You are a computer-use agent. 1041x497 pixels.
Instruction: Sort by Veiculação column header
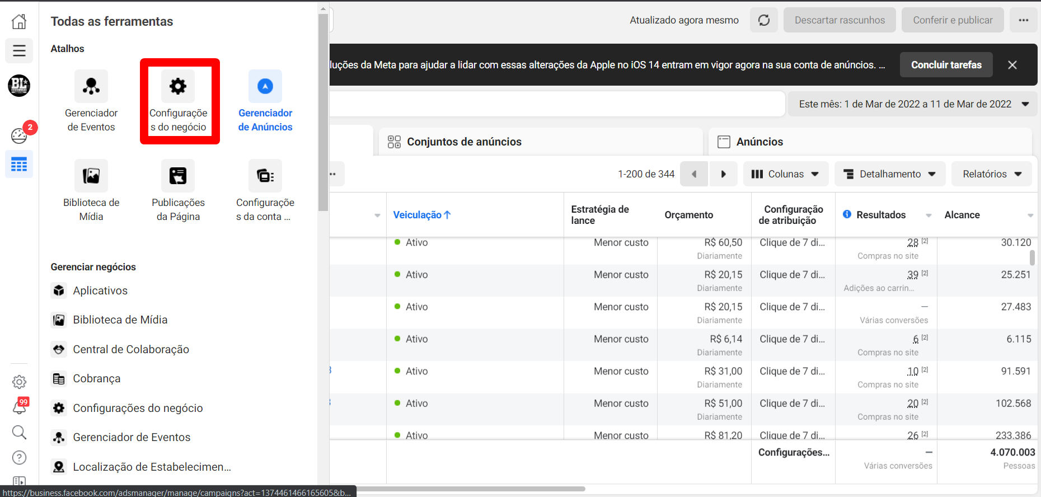[x=422, y=215]
